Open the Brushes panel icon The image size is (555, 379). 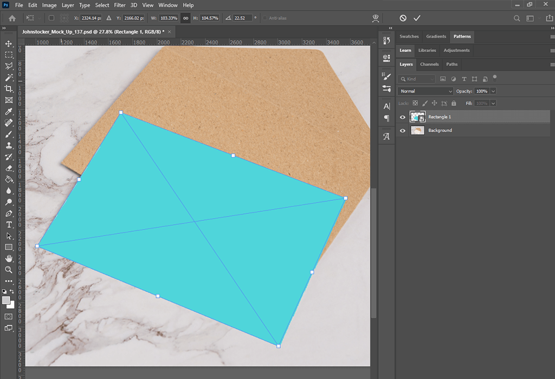(x=386, y=76)
